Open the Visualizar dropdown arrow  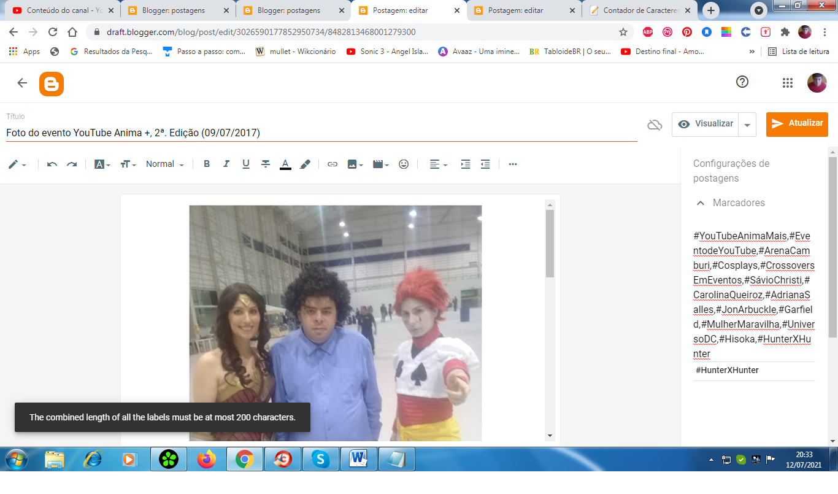(x=747, y=125)
